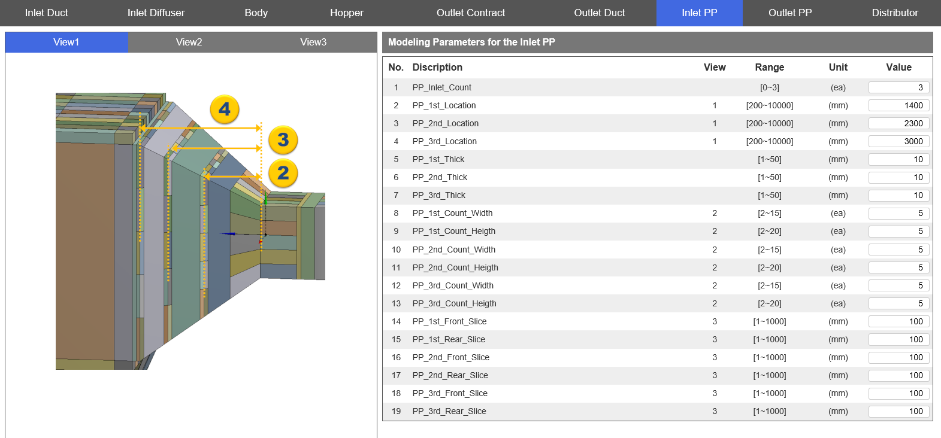941x438 pixels.
Task: Show View1 of the model
Action: [x=66, y=42]
